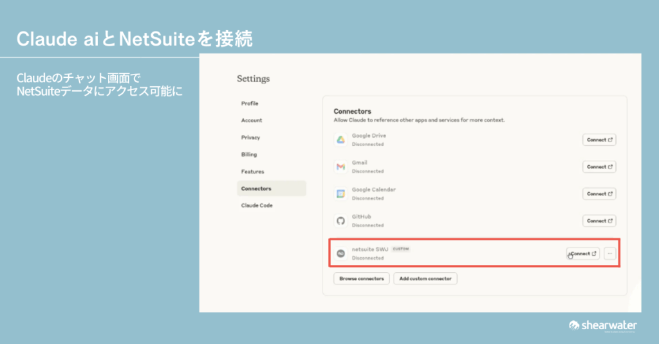Image resolution: width=659 pixels, height=344 pixels.
Task: Click the Gmail connector name
Action: point(359,163)
